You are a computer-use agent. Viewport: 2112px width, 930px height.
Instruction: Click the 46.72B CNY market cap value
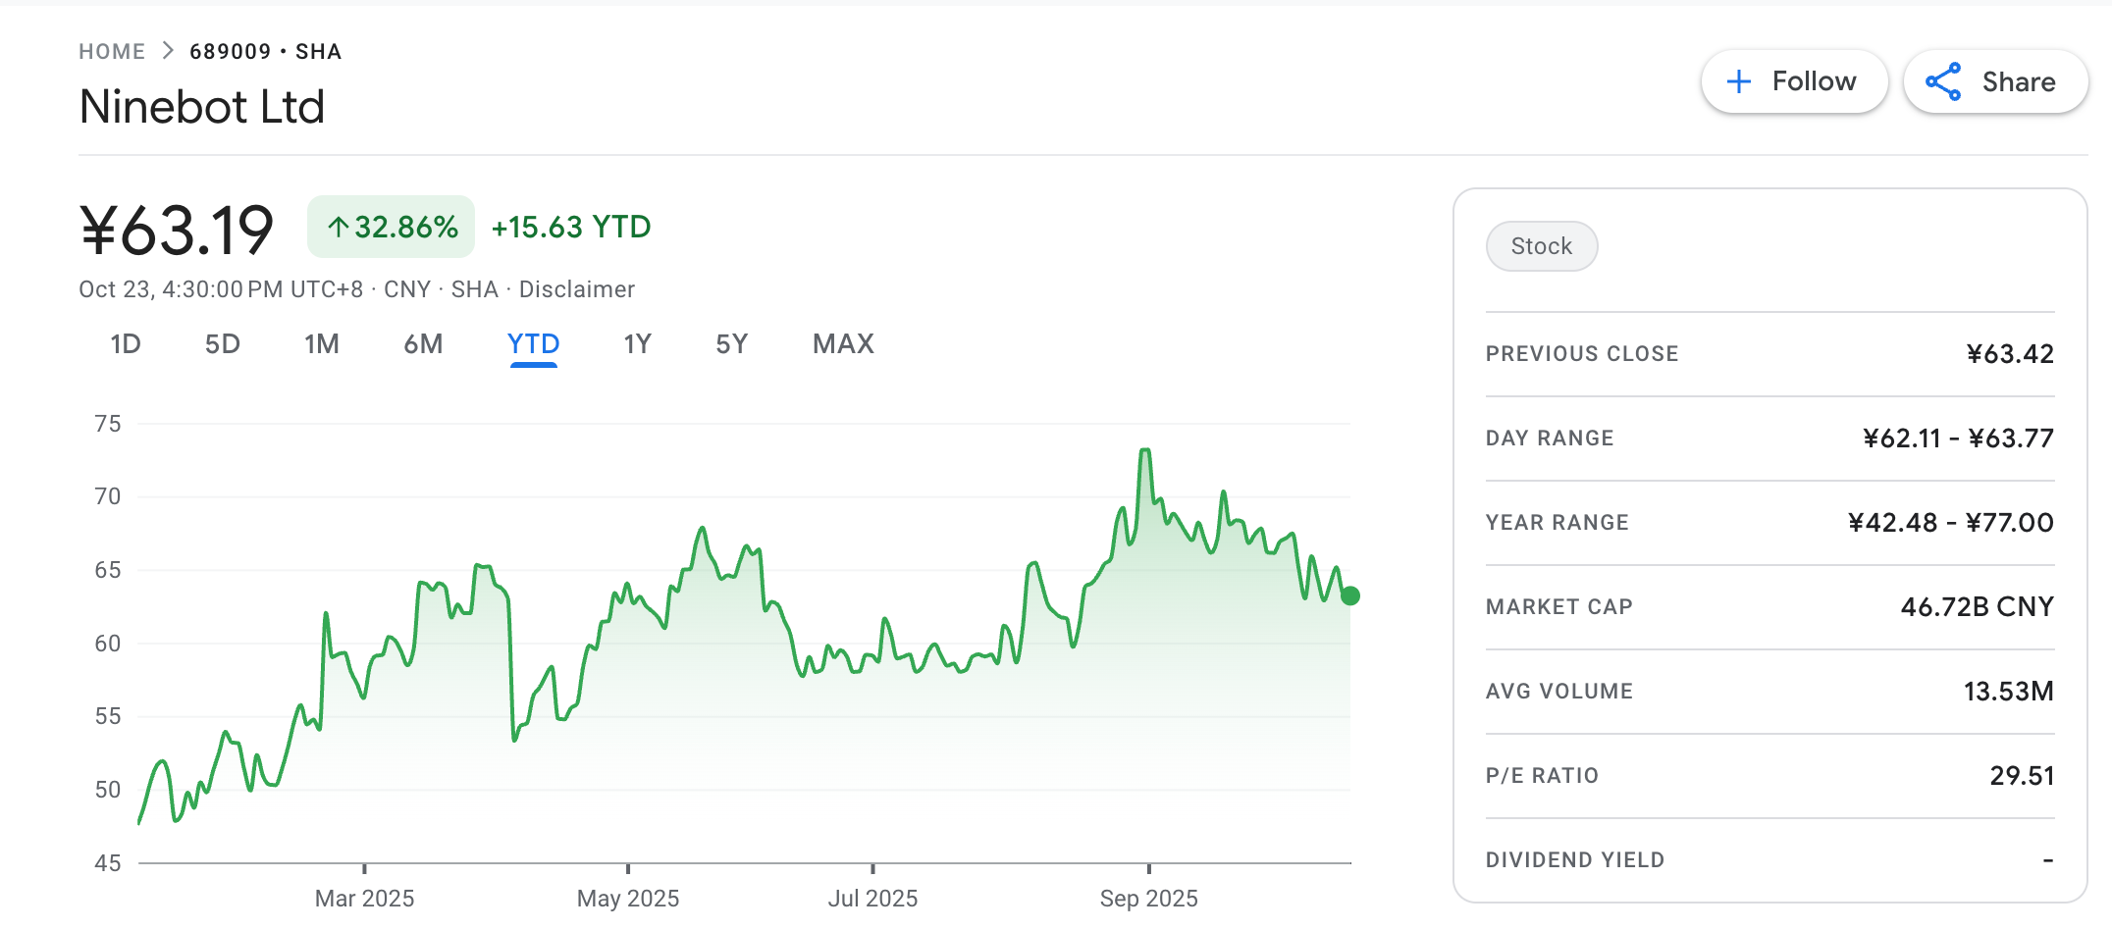(1978, 607)
